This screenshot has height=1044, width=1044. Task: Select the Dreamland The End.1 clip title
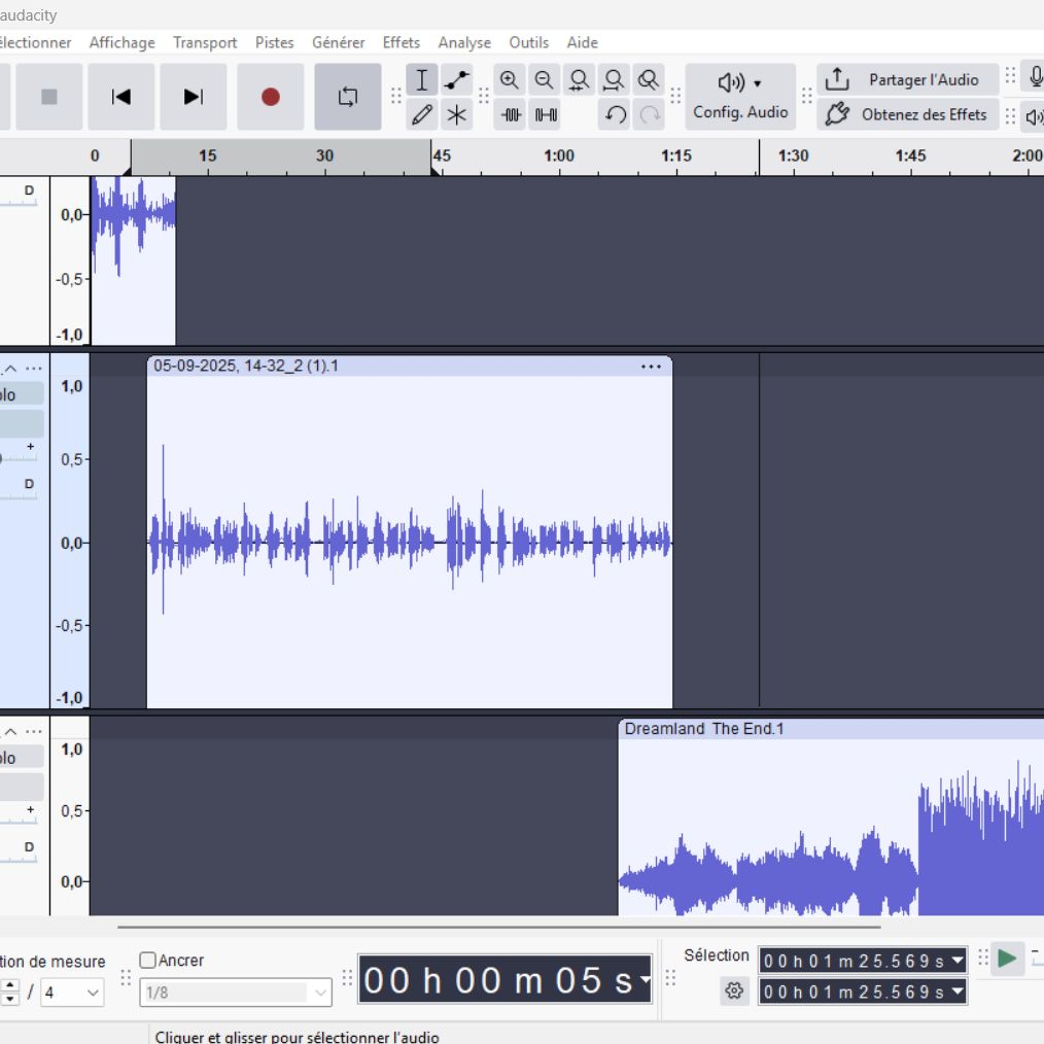tap(704, 729)
